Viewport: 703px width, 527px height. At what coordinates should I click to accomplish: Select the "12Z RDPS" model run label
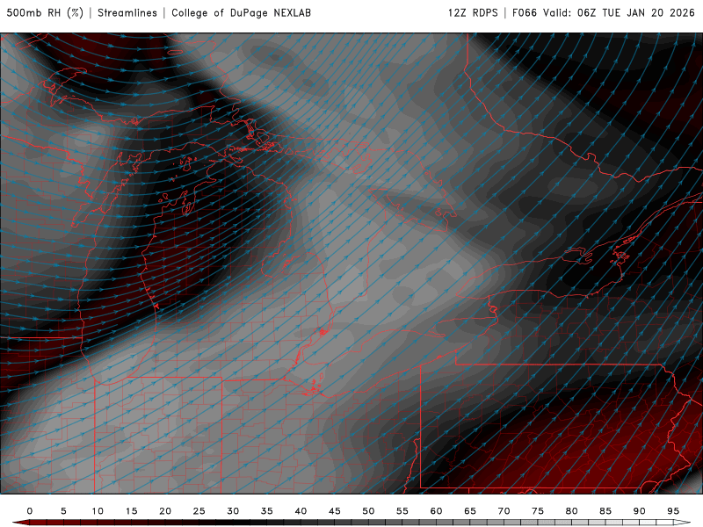(473, 12)
